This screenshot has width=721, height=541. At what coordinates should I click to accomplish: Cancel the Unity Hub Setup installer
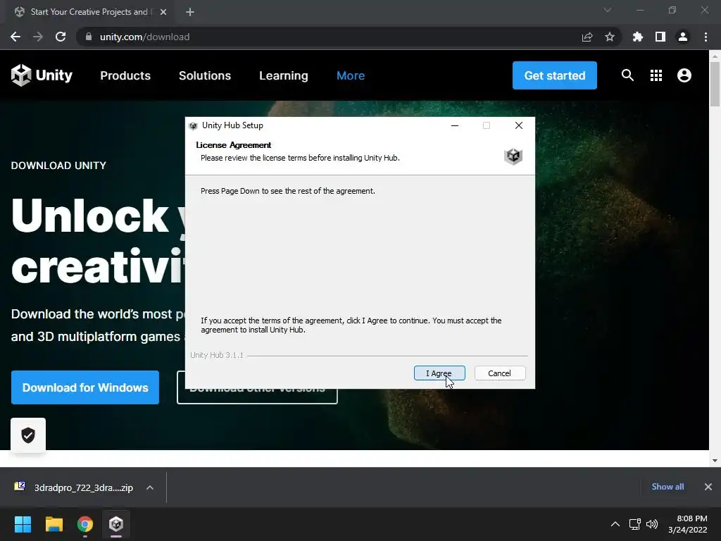[x=500, y=373]
